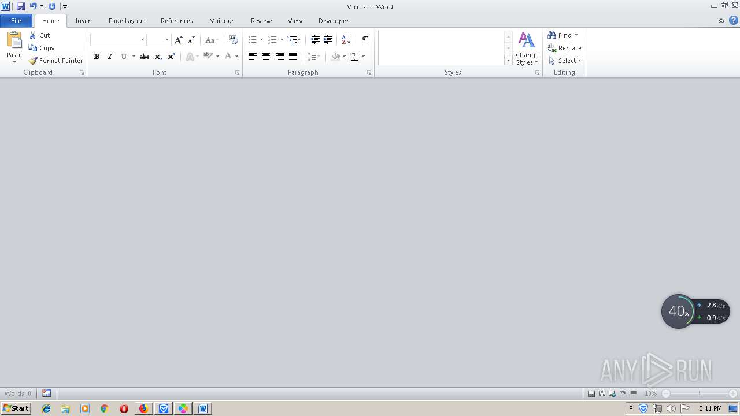Click the Cut scissors icon
740x416 pixels.
(x=33, y=35)
